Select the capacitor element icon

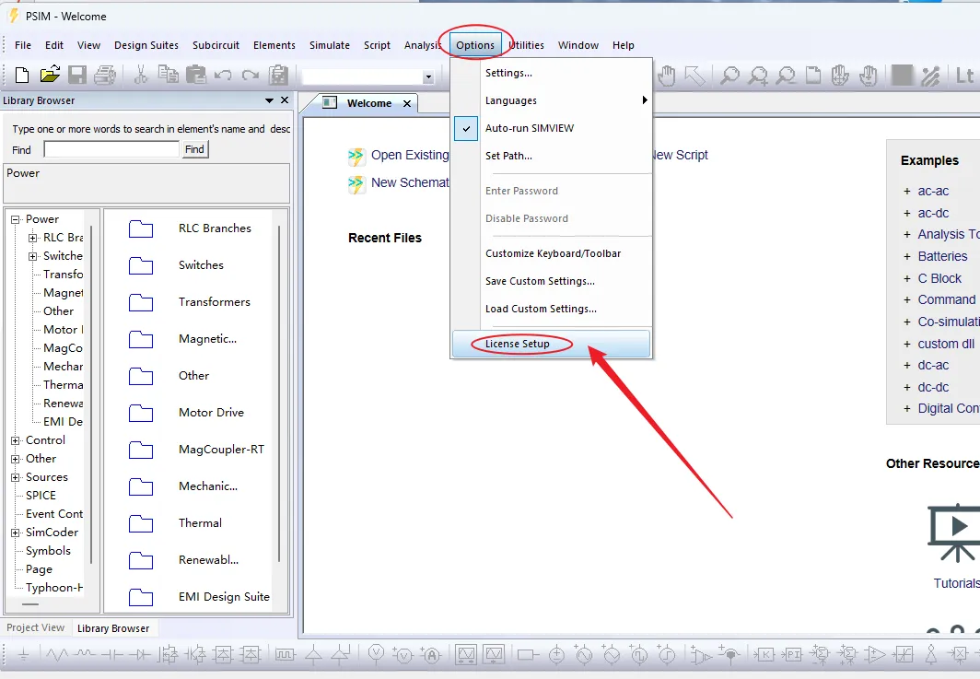(111, 655)
